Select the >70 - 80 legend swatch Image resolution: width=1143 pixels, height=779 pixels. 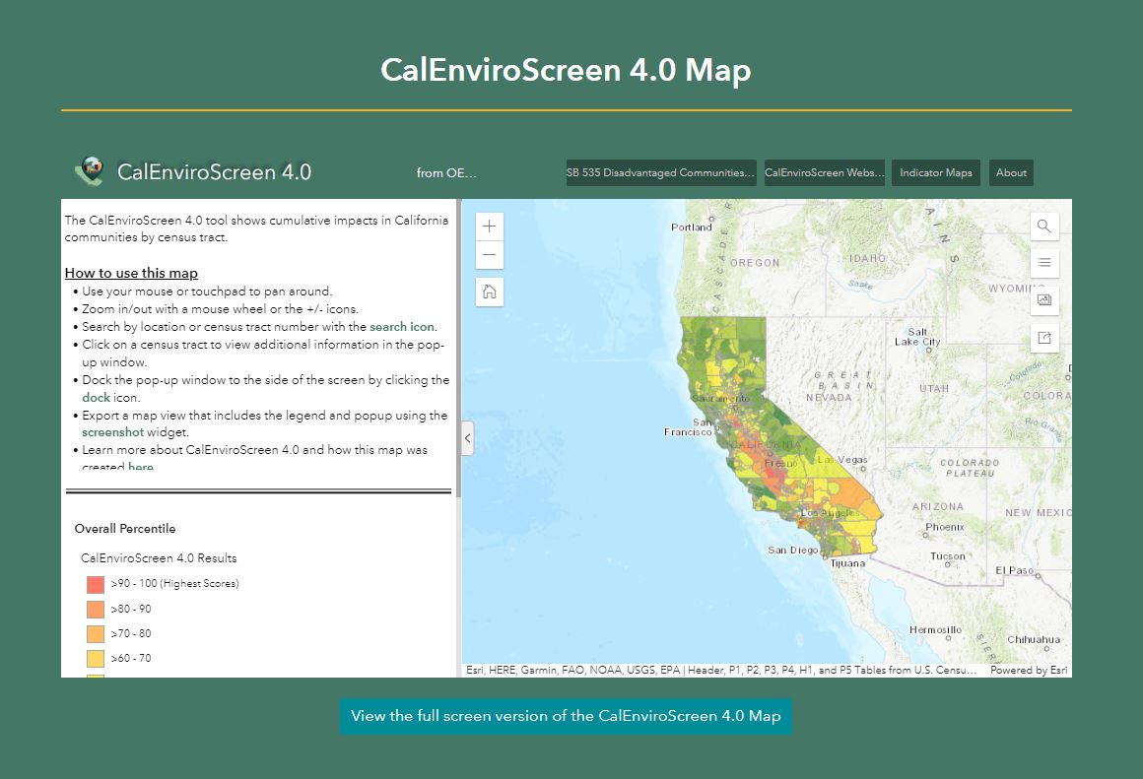point(96,634)
